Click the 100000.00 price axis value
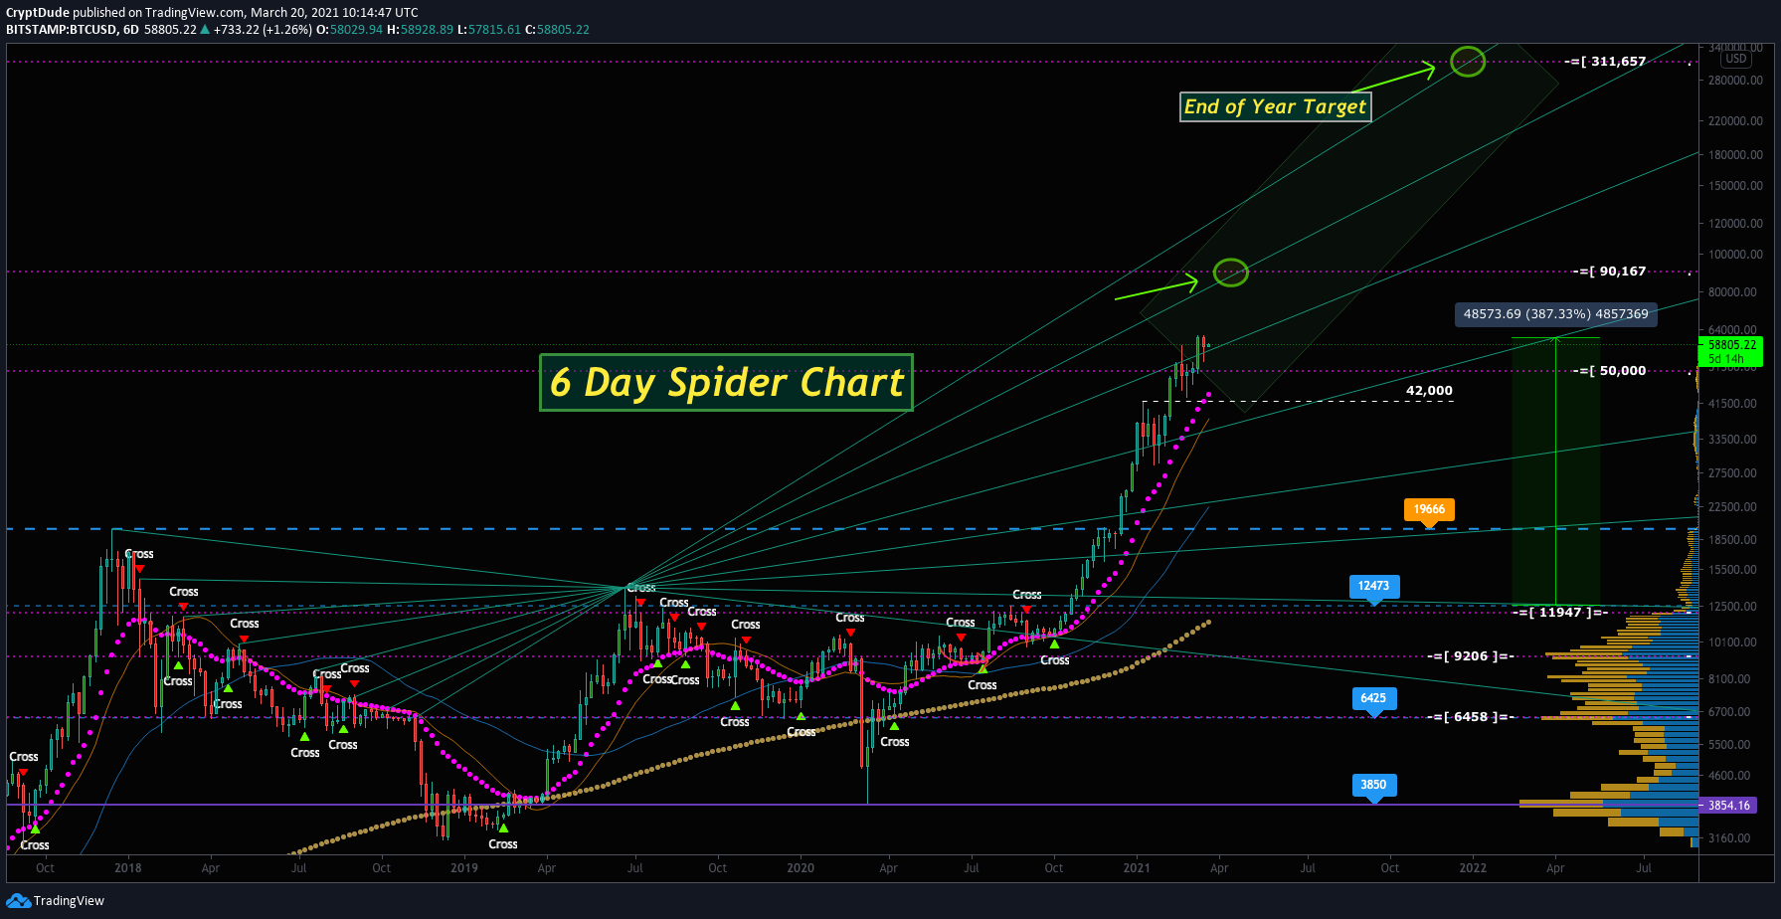This screenshot has width=1781, height=919. coord(1735,255)
